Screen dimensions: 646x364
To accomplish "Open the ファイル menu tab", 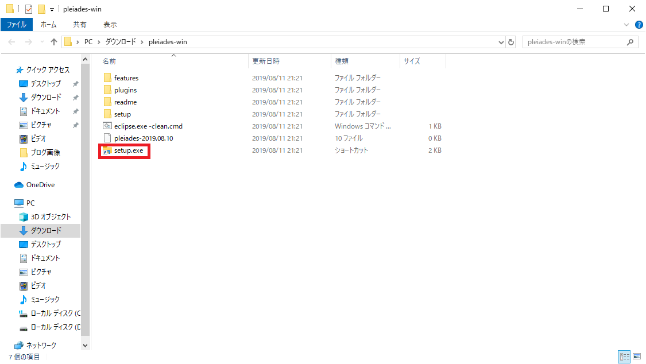I will coord(17,25).
